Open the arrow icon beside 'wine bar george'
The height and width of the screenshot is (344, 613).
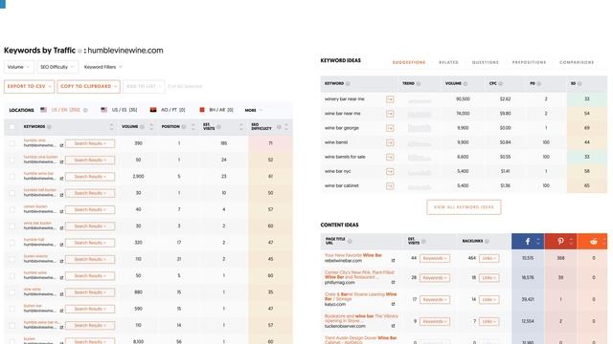pyautogui.click(x=390, y=128)
